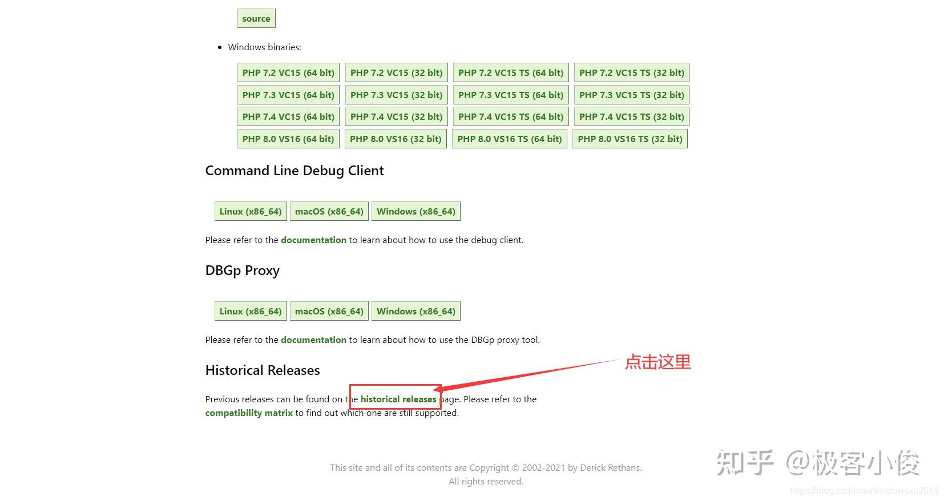
Task: Click the Historical Releases heading
Action: pos(263,370)
